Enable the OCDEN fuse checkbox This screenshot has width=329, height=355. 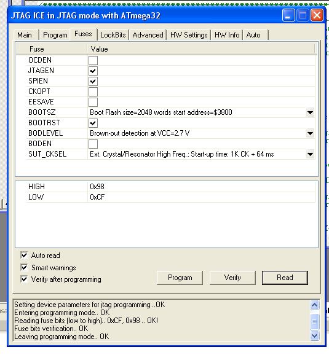(x=93, y=60)
